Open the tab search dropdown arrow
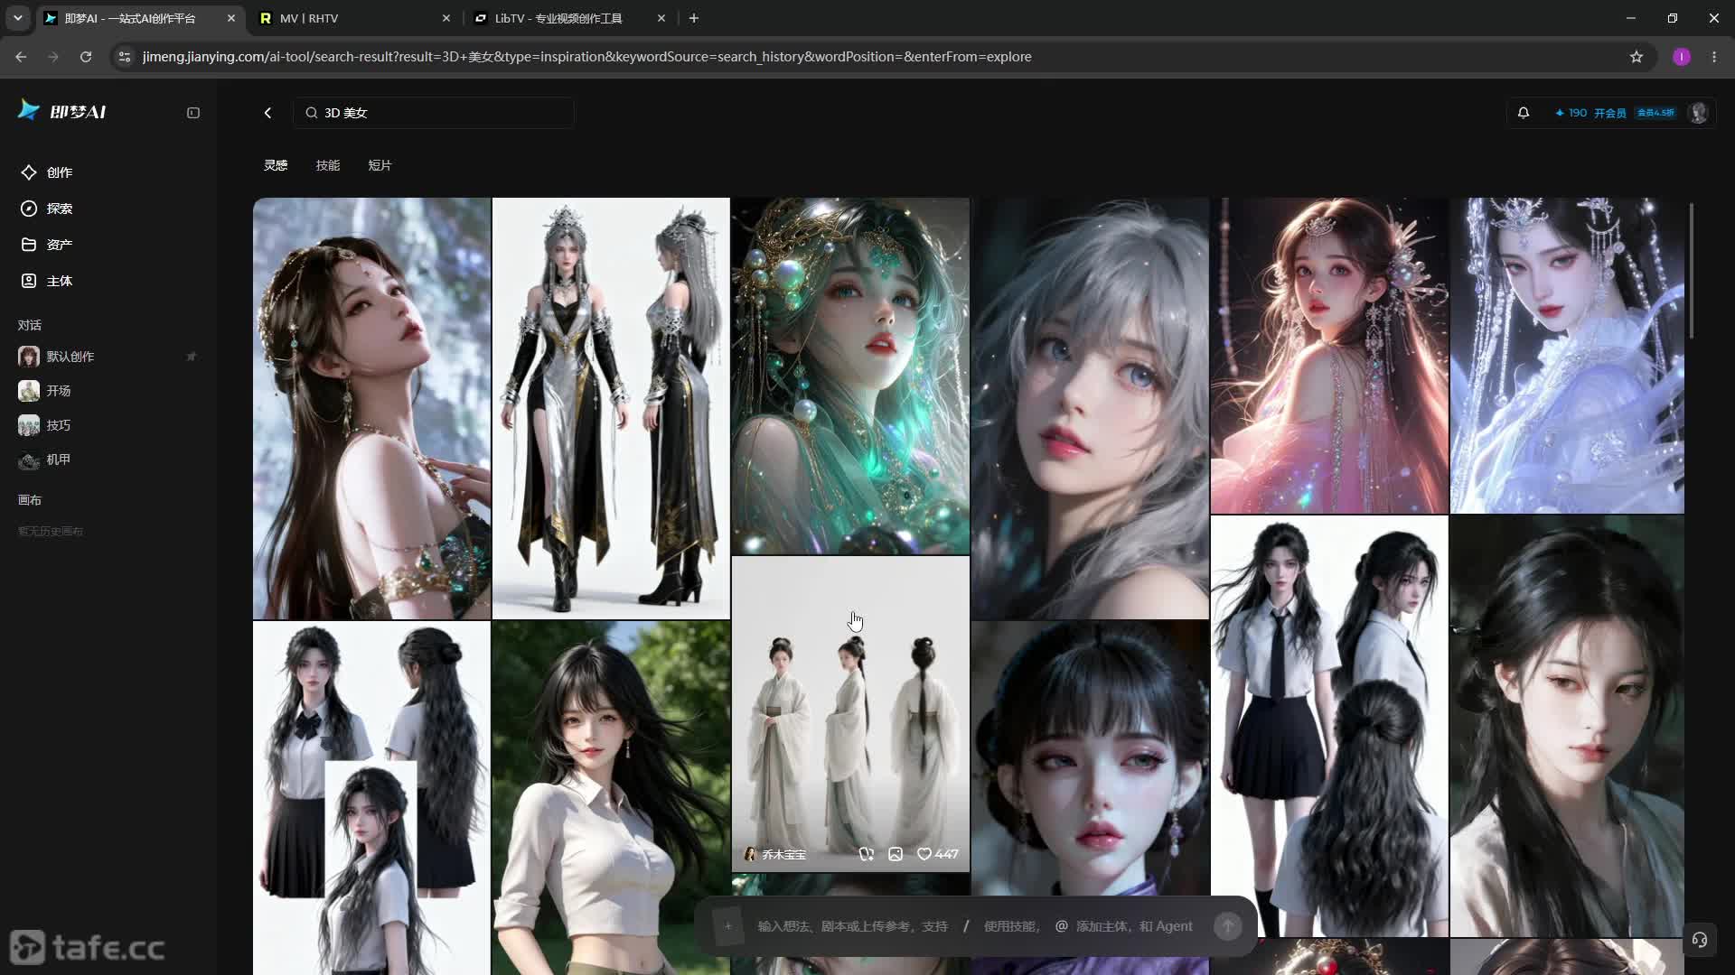This screenshot has height=975, width=1735. pos(17,18)
